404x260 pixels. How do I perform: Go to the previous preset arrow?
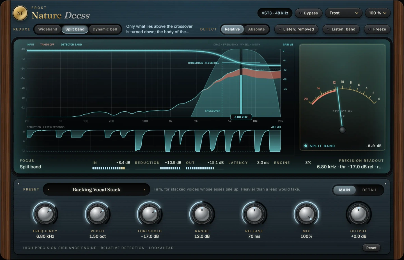[x=49, y=190]
